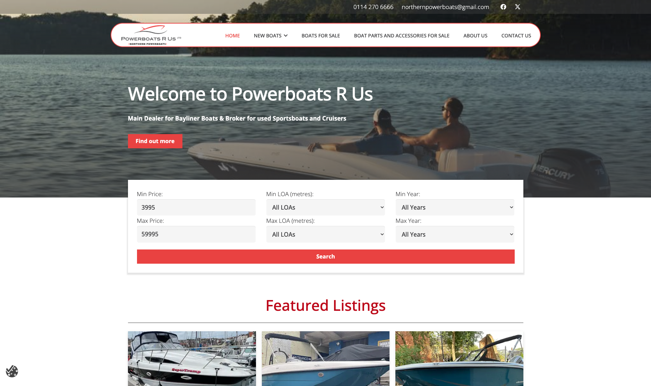Open the Min Year dropdown
This screenshot has height=386, width=651.
455,207
